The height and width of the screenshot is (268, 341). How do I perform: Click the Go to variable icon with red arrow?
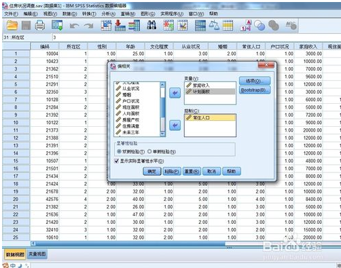(120, 25)
